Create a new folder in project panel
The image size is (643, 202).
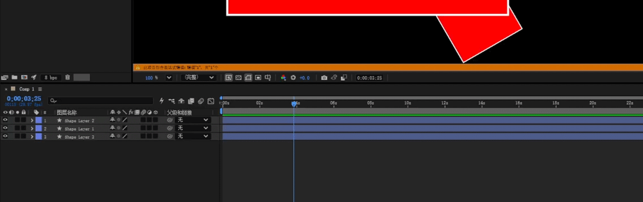coord(14,77)
